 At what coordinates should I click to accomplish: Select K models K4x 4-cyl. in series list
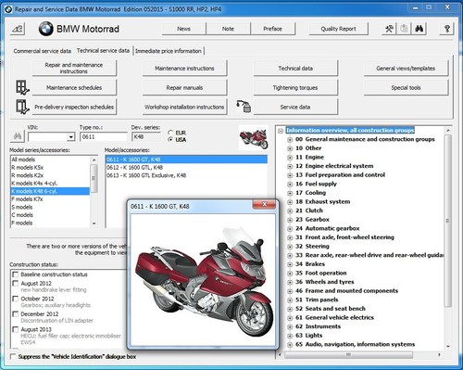pyautogui.click(x=50, y=183)
